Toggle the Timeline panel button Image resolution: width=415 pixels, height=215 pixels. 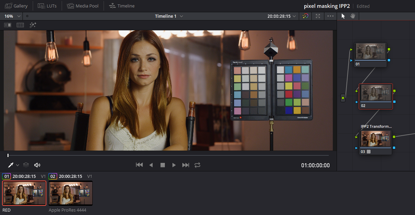click(122, 6)
